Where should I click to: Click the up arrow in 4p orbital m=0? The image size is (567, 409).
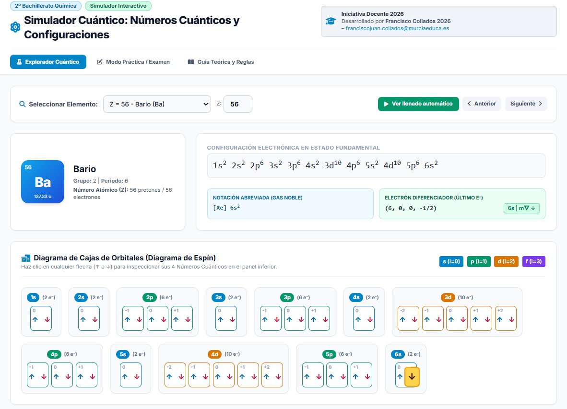pyautogui.click(x=56, y=376)
